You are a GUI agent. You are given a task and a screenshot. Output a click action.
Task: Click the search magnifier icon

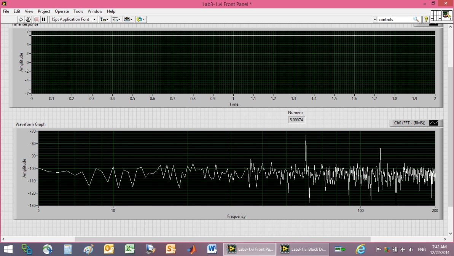(416, 19)
